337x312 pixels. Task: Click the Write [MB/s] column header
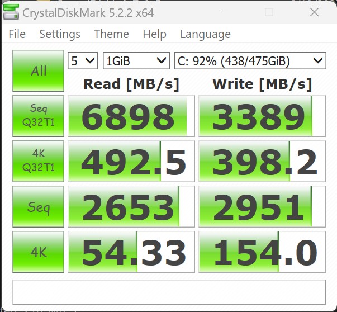click(262, 84)
